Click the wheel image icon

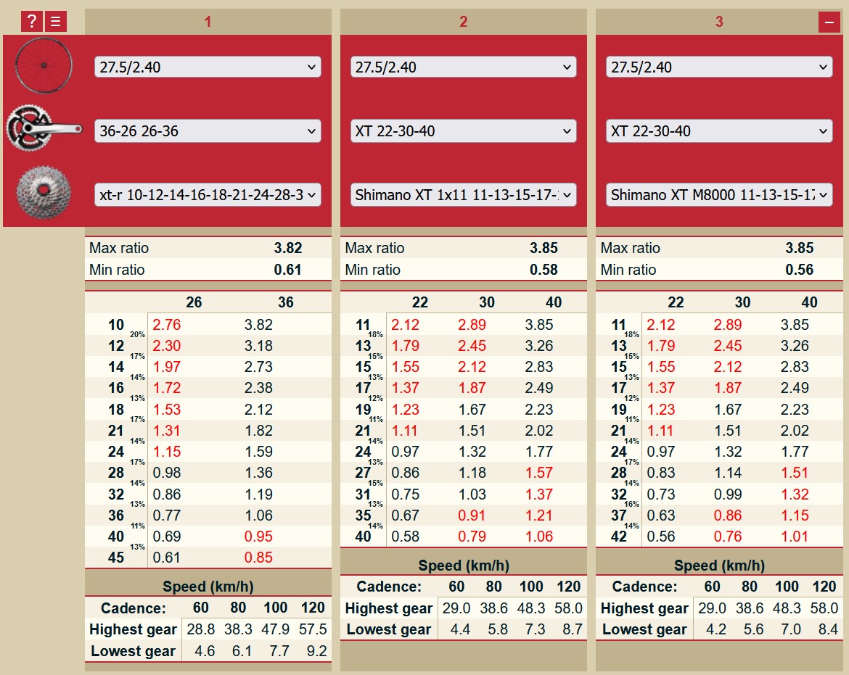pos(44,66)
